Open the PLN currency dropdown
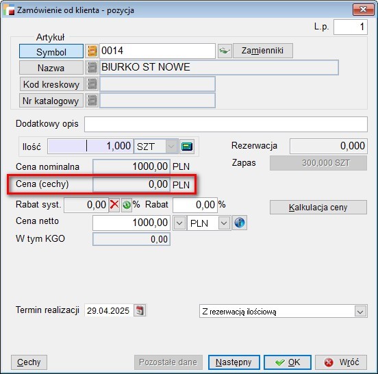378x374 pixels. tap(224, 223)
